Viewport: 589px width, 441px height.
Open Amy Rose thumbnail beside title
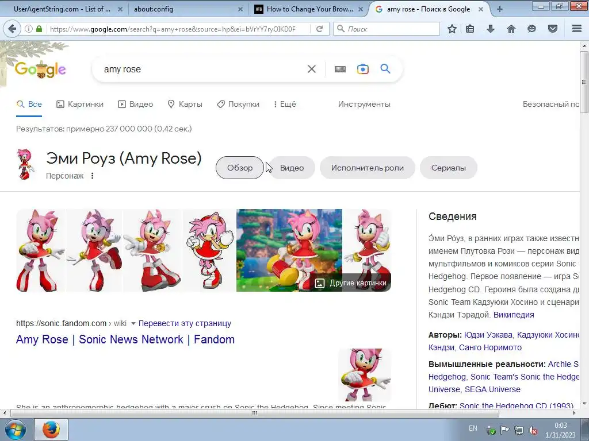25,164
